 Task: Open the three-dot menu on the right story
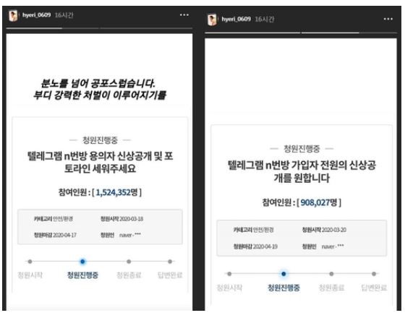tap(388, 19)
